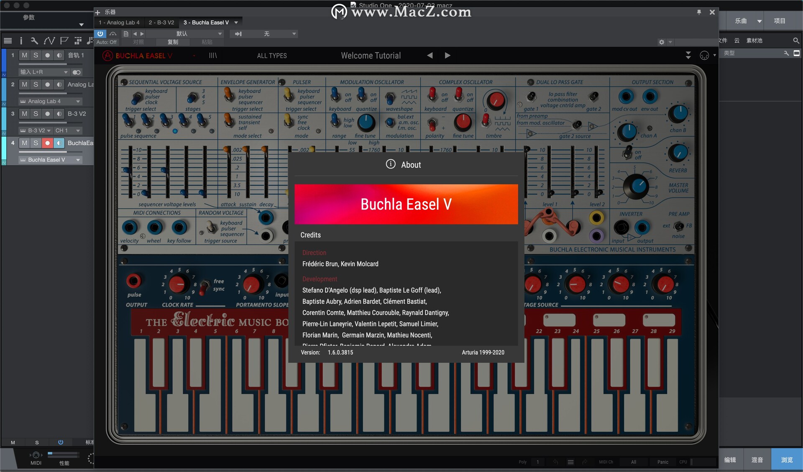This screenshot has width=803, height=472.
Task: Expand the 参数 panel arrow
Action: click(x=81, y=25)
